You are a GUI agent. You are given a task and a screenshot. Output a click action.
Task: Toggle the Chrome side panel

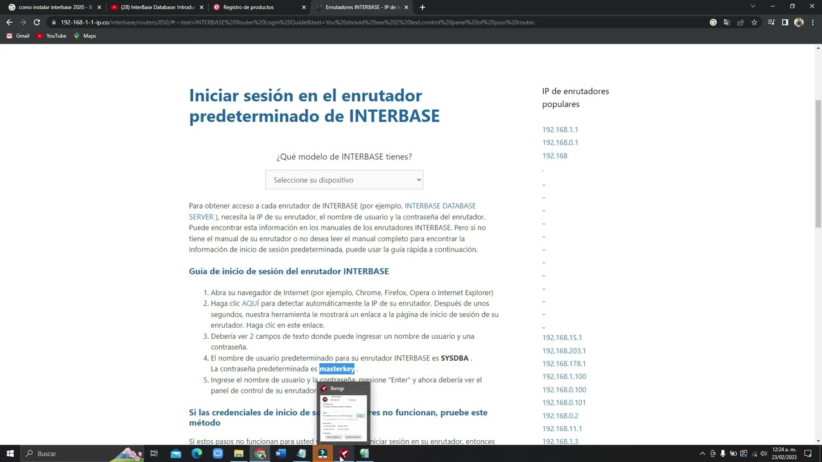click(785, 22)
